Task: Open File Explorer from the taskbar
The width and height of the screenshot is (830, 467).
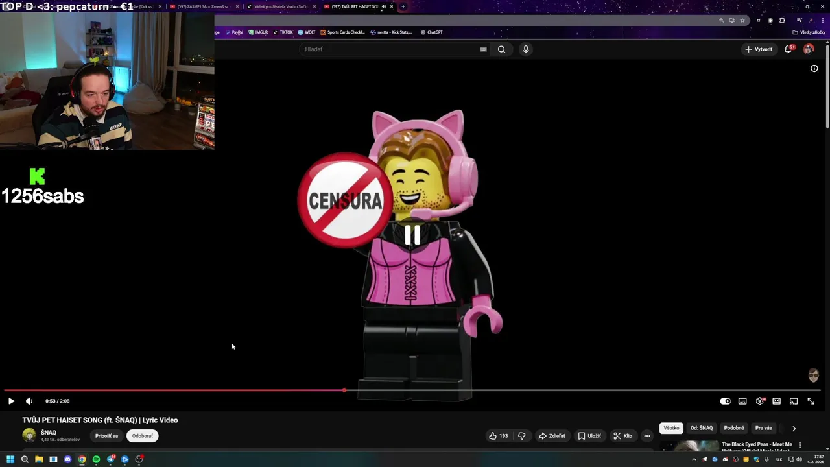Action: click(39, 459)
